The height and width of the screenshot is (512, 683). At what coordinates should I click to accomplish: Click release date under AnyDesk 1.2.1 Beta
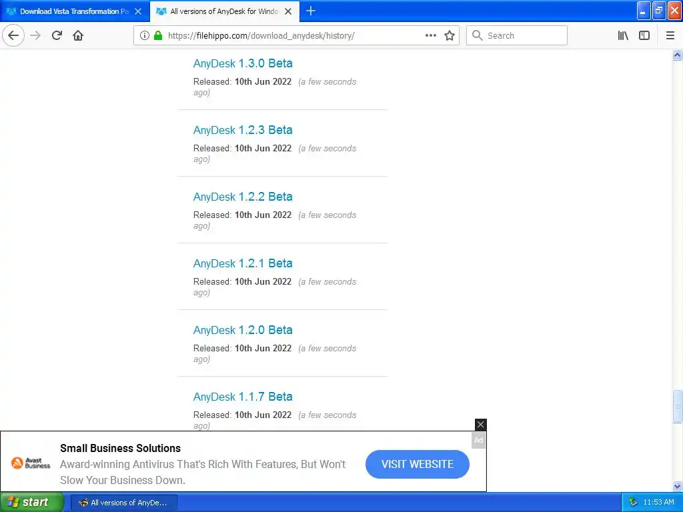pyautogui.click(x=263, y=281)
